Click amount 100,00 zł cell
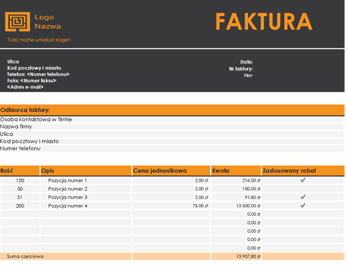The image size is (347, 266). [x=236, y=189]
